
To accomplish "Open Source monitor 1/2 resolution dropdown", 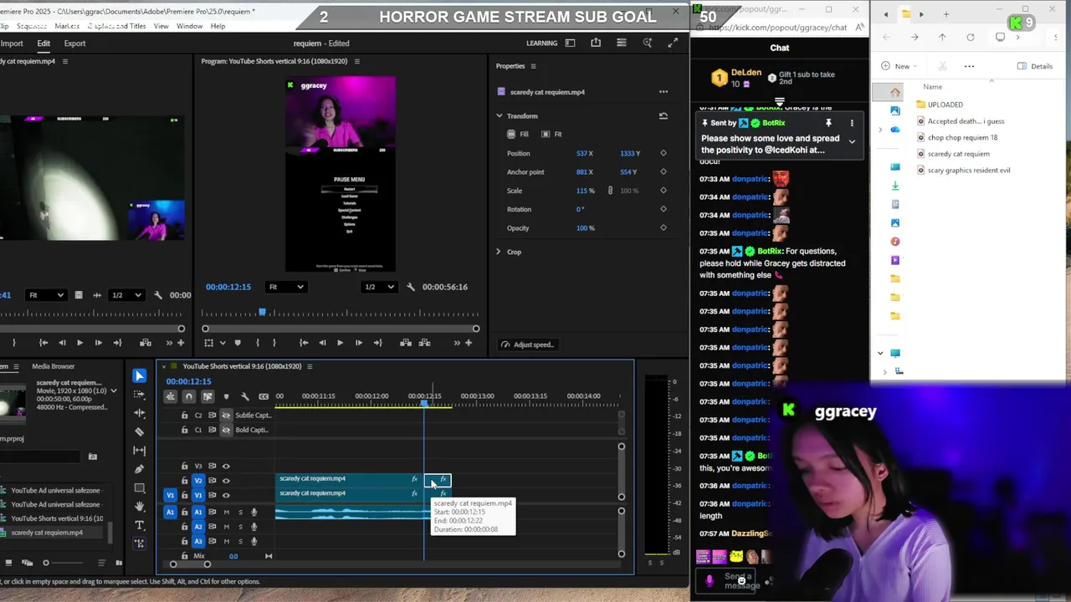I will 128,295.
